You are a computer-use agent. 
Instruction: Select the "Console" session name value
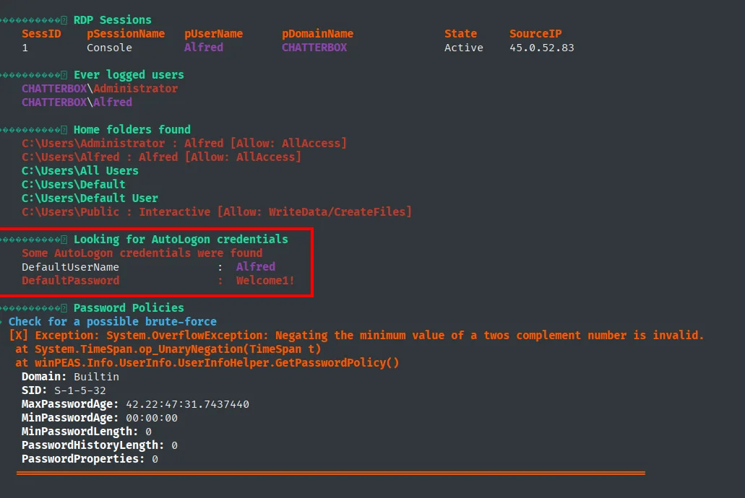[109, 48]
